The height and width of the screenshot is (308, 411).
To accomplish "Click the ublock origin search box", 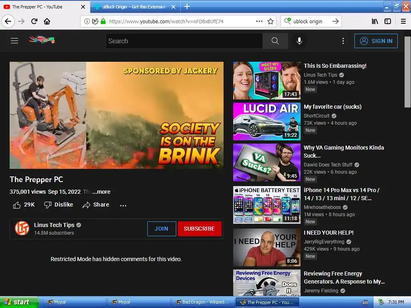I will (x=311, y=21).
